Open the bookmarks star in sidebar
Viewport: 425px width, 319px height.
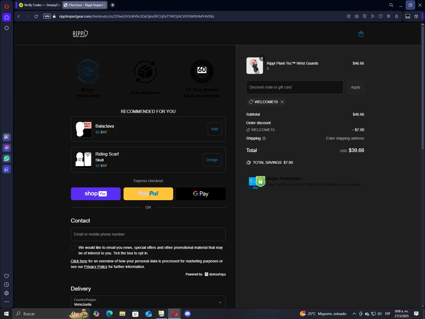tap(7, 28)
